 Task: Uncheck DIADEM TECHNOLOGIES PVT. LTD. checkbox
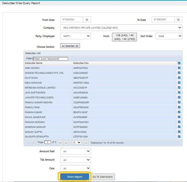click(179, 73)
